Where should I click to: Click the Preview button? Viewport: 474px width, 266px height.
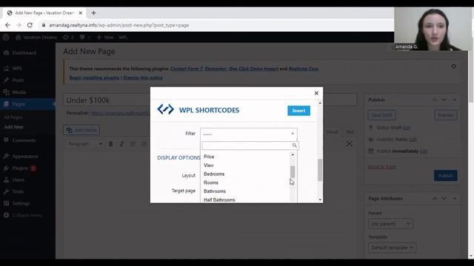[x=446, y=115]
